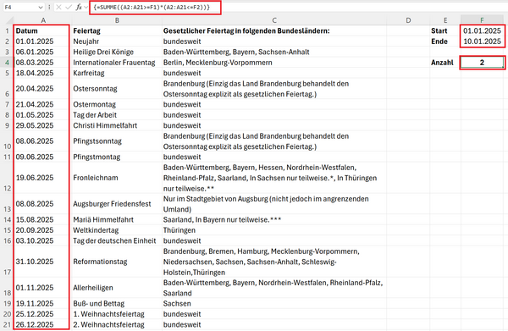Click the Feiertag header cell
This screenshot has width=508, height=331.
pos(117,30)
